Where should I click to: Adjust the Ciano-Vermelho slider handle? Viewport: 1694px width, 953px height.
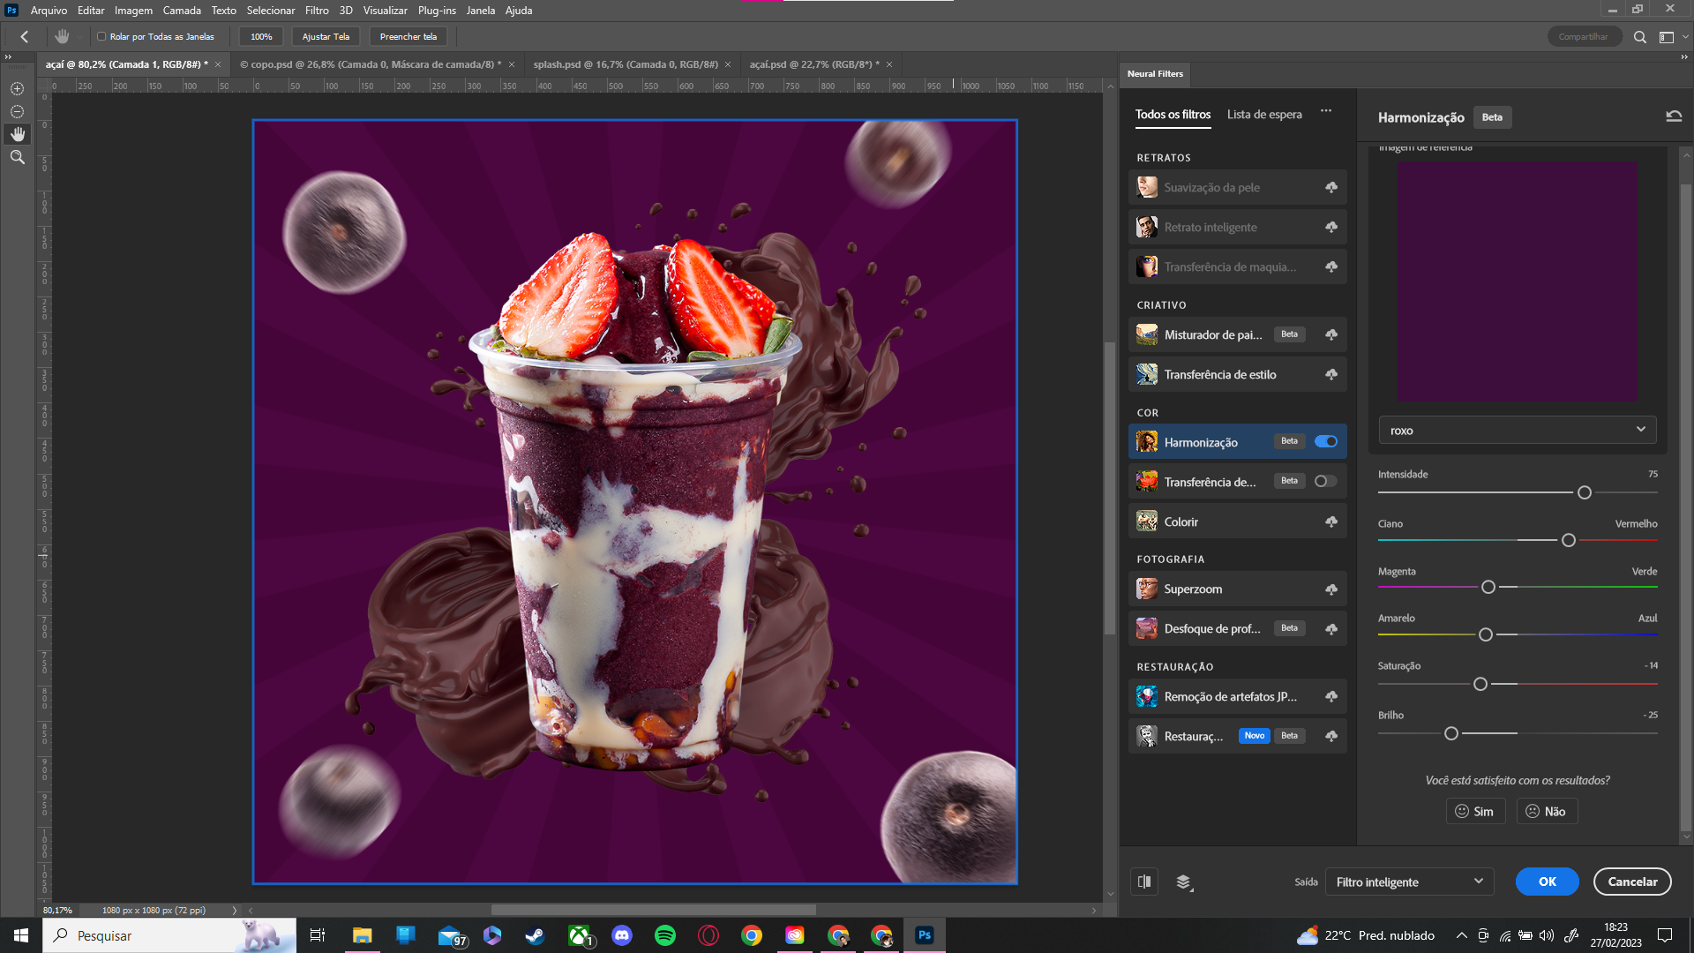tap(1569, 540)
